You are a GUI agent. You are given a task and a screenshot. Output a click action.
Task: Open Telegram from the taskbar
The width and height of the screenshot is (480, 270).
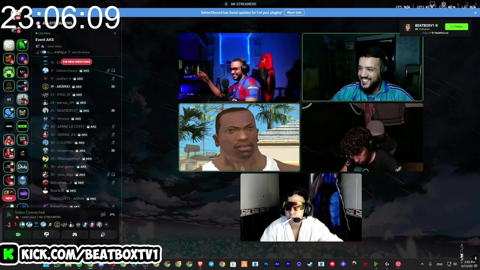click(x=211, y=264)
